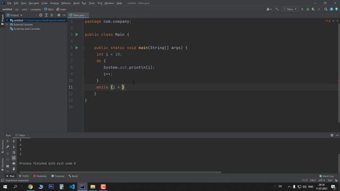340x191 pixels.
Task: Open the Main.java editor tab
Action: (x=78, y=15)
